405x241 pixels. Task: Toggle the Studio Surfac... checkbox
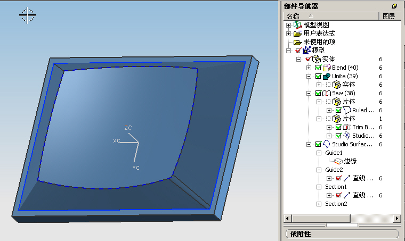(318, 144)
